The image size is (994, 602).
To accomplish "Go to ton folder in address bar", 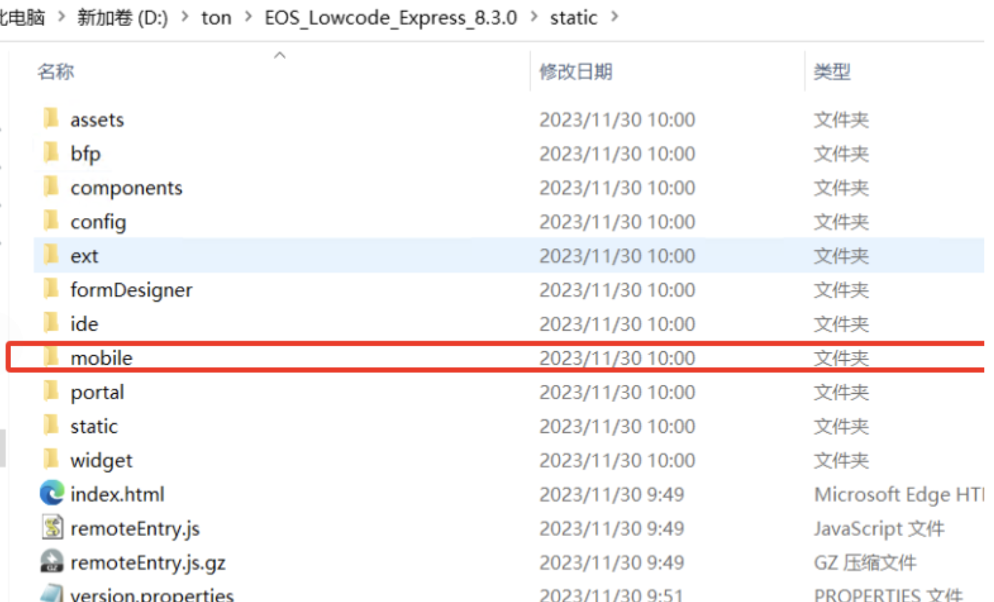I will coord(216,17).
